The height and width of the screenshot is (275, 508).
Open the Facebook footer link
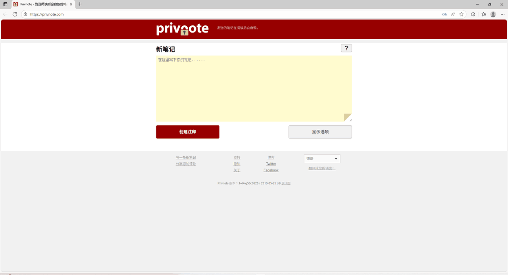(x=271, y=170)
